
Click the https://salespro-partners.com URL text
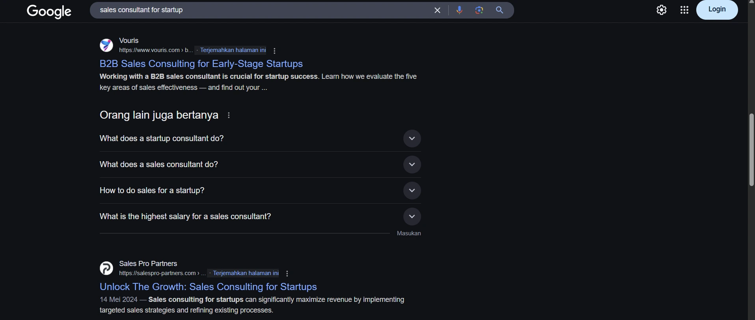(x=162, y=273)
